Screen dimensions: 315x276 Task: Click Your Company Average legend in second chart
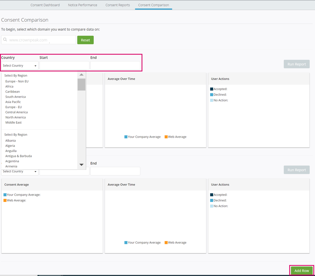click(143, 243)
